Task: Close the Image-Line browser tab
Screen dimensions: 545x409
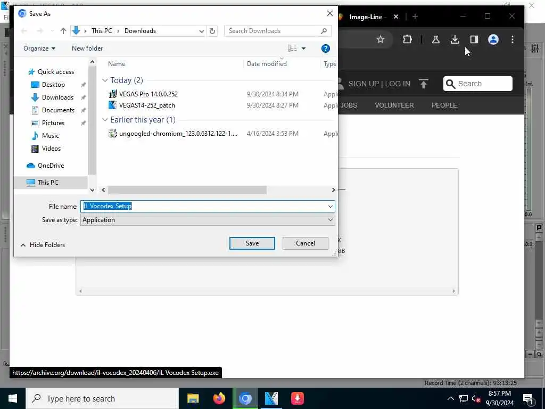Action: 396,17
